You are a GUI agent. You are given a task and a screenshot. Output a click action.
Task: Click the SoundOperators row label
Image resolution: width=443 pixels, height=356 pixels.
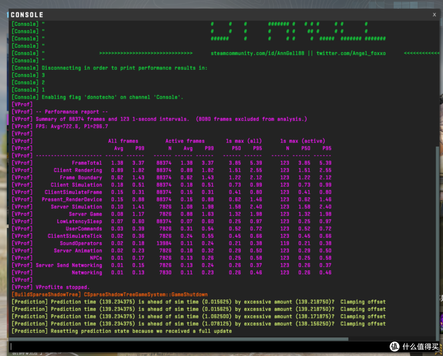81,243
